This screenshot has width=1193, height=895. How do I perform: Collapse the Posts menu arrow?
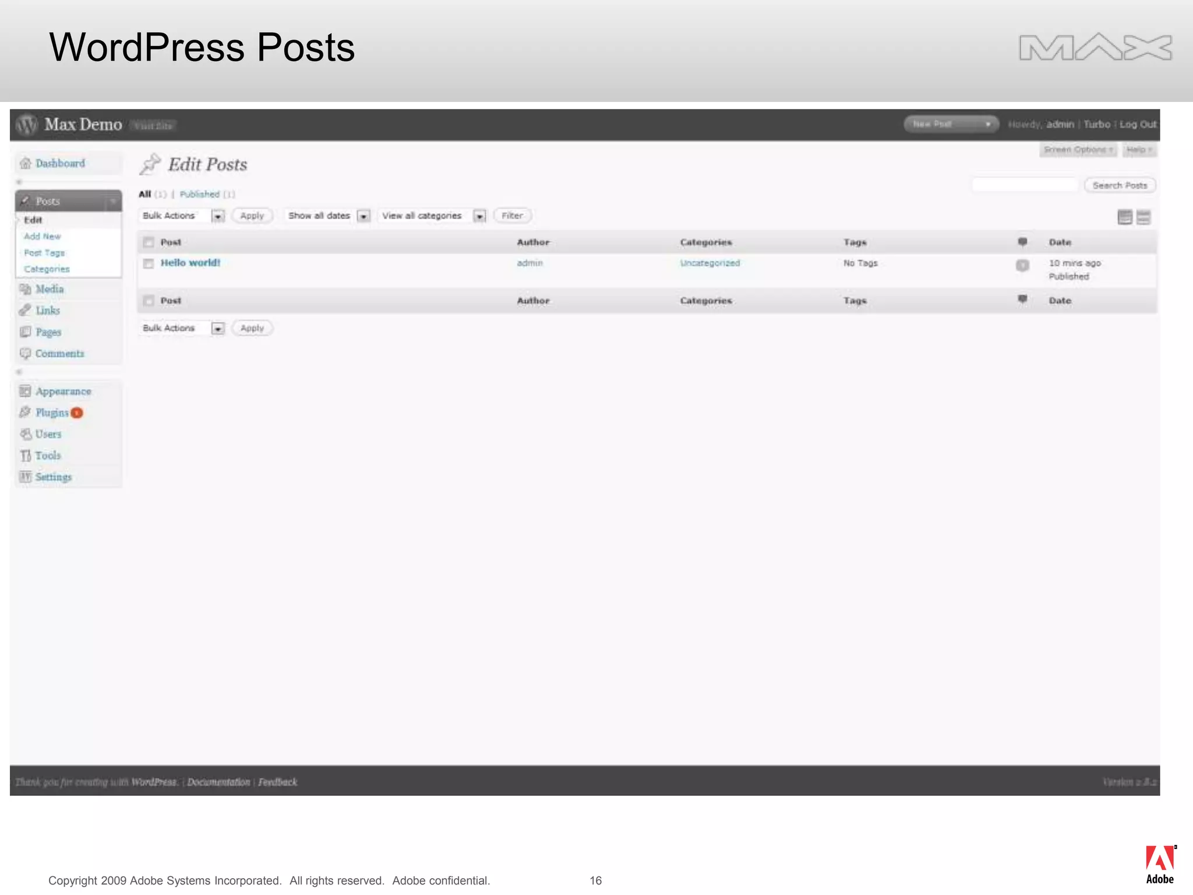[113, 201]
